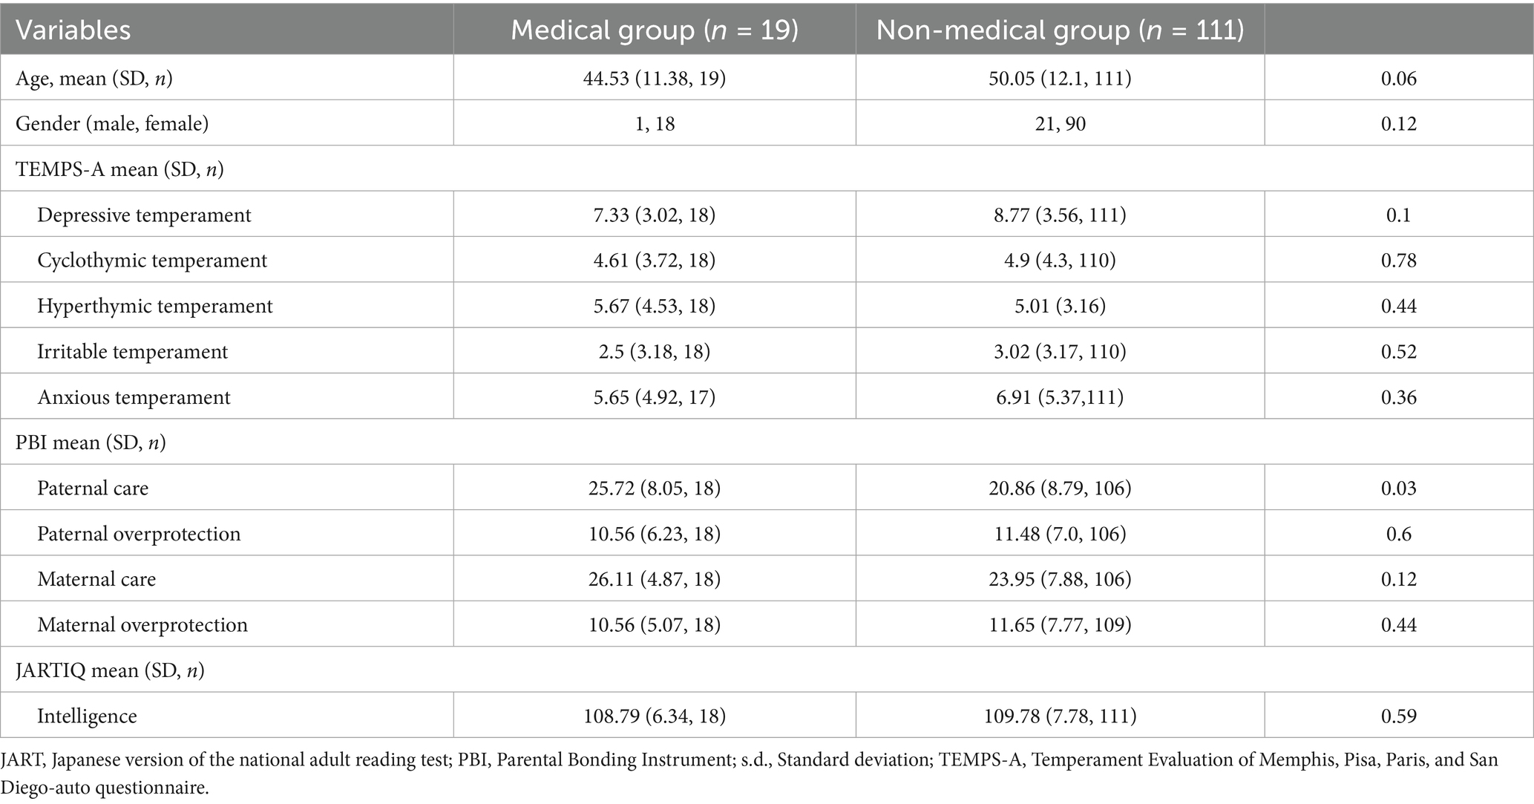Viewport: 1534px width, 804px height.
Task: Click the Anxious temperament row label
Action: point(134,397)
